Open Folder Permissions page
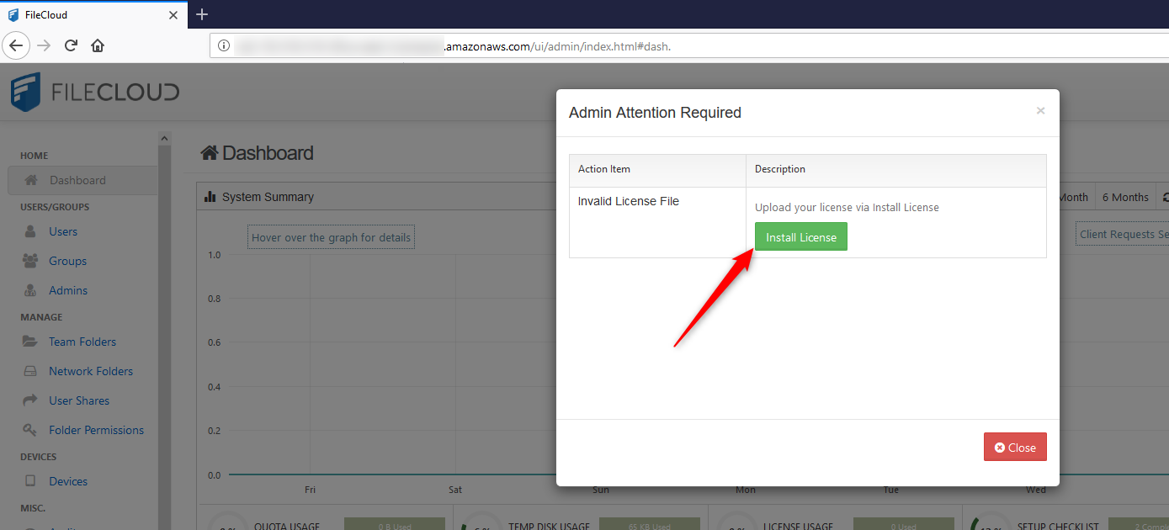 [96, 430]
